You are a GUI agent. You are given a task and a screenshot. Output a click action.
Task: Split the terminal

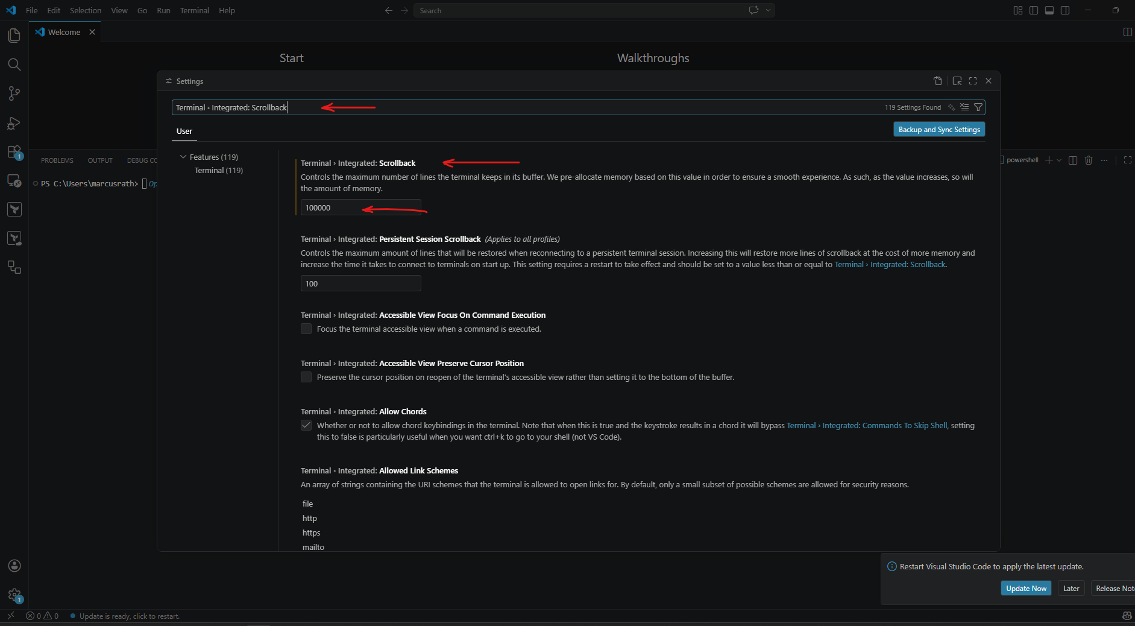[1073, 160]
